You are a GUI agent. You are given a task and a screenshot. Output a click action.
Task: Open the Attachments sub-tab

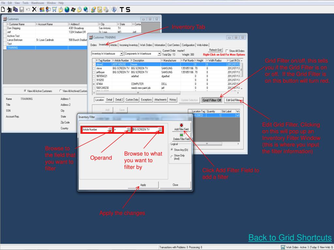click(160, 100)
